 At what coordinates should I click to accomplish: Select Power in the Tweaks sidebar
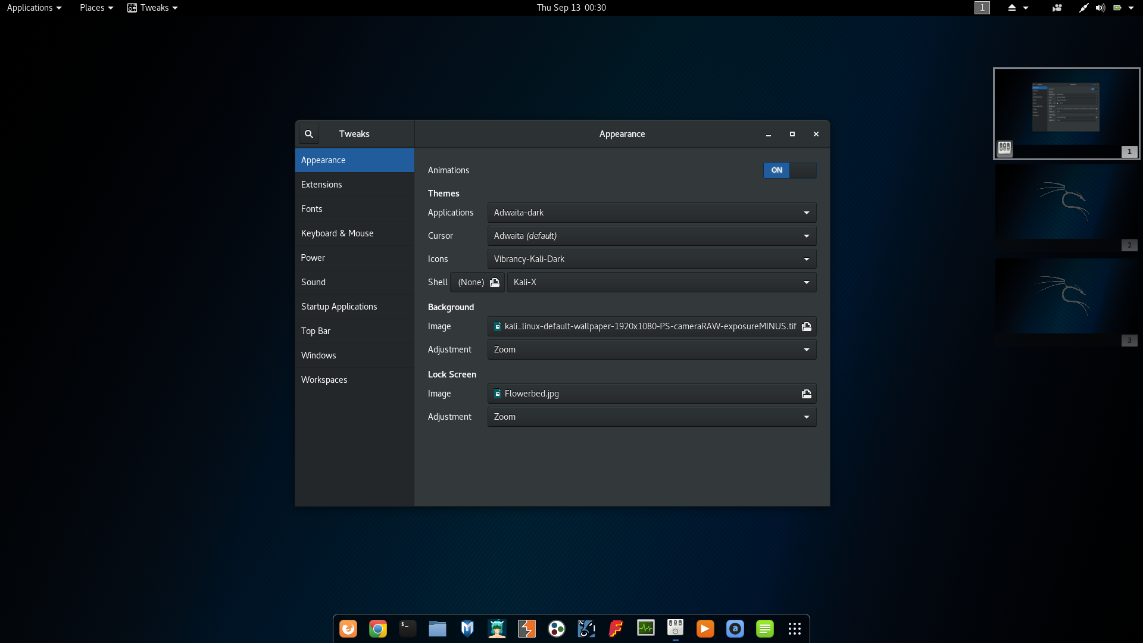click(355, 258)
